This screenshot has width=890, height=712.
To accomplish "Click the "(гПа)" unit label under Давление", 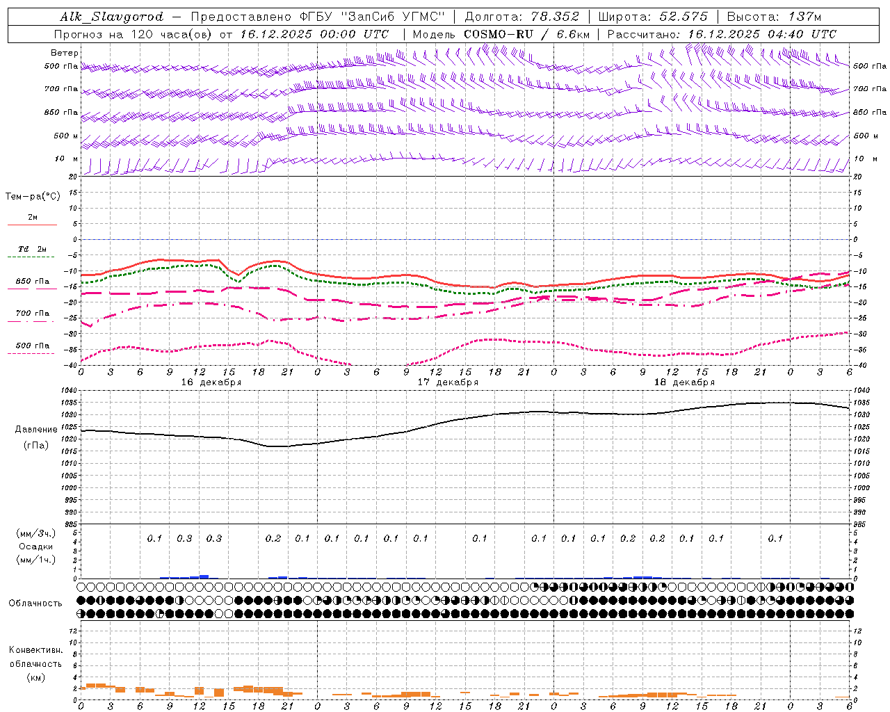I will [x=36, y=445].
